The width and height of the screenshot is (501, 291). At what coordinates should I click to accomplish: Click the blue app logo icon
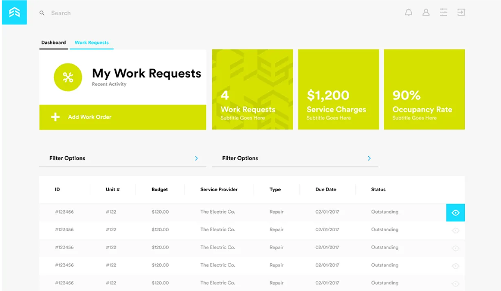tap(14, 13)
